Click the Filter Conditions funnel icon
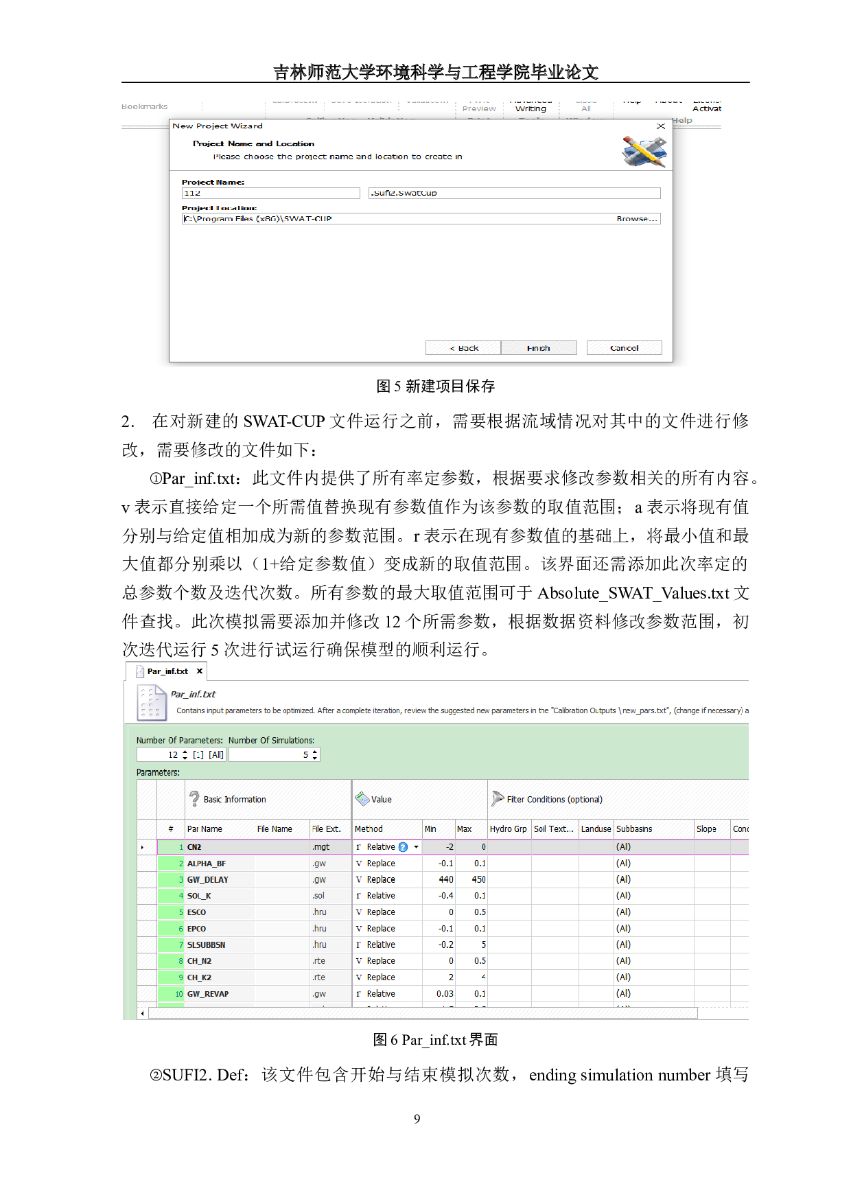The image size is (851, 1204). (498, 799)
